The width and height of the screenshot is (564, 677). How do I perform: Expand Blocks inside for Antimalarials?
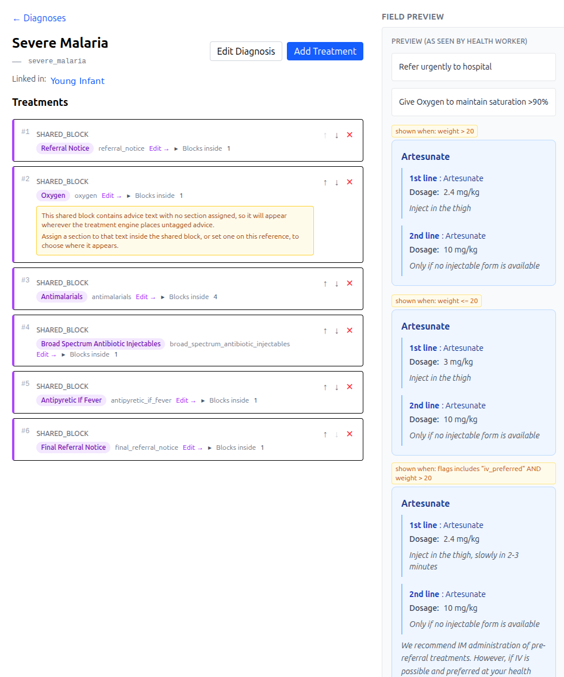(x=189, y=297)
